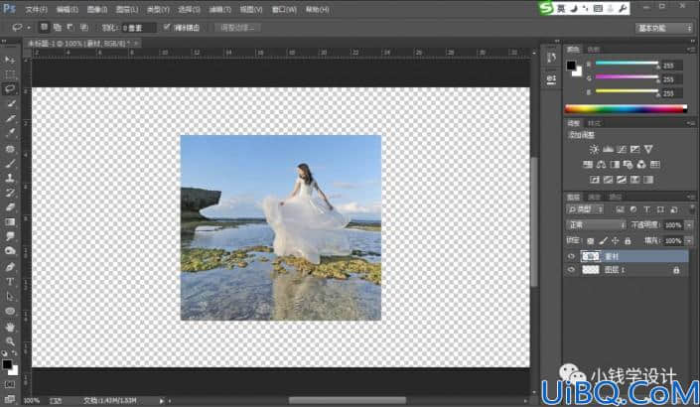Click the red channel slider

click(627, 64)
